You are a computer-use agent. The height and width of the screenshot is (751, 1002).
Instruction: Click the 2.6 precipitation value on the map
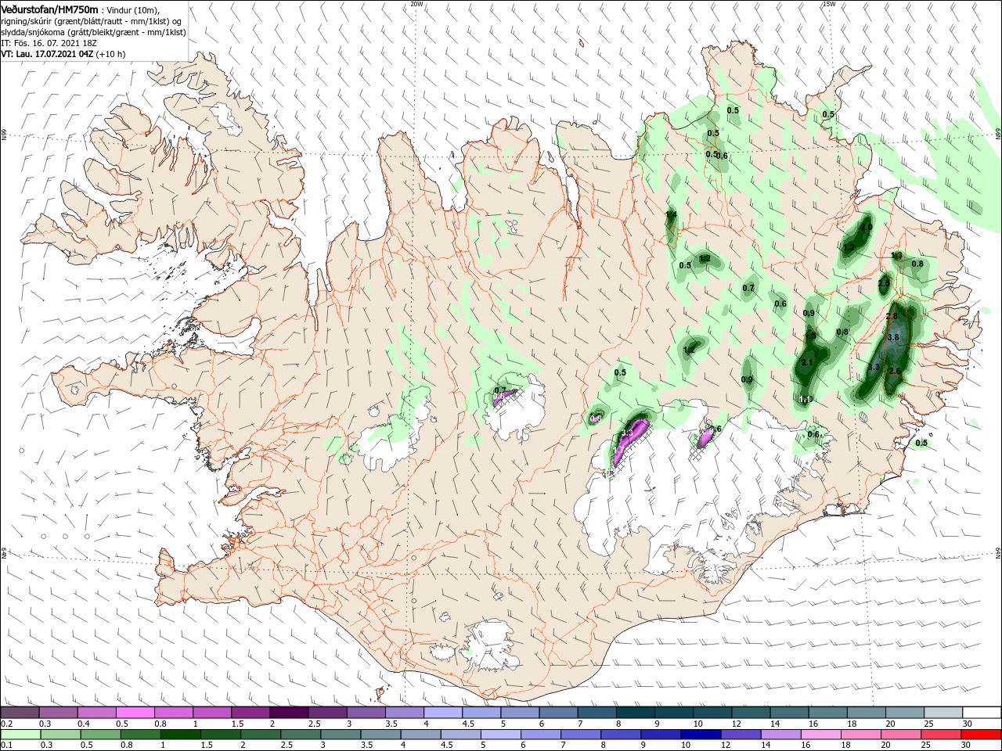[896, 371]
